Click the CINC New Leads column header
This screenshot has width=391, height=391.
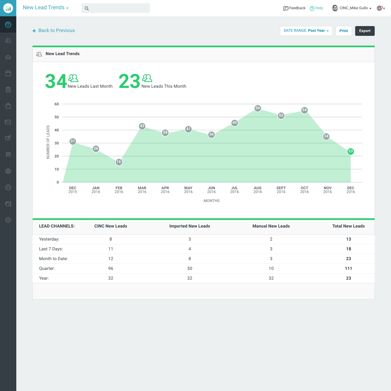pos(111,226)
